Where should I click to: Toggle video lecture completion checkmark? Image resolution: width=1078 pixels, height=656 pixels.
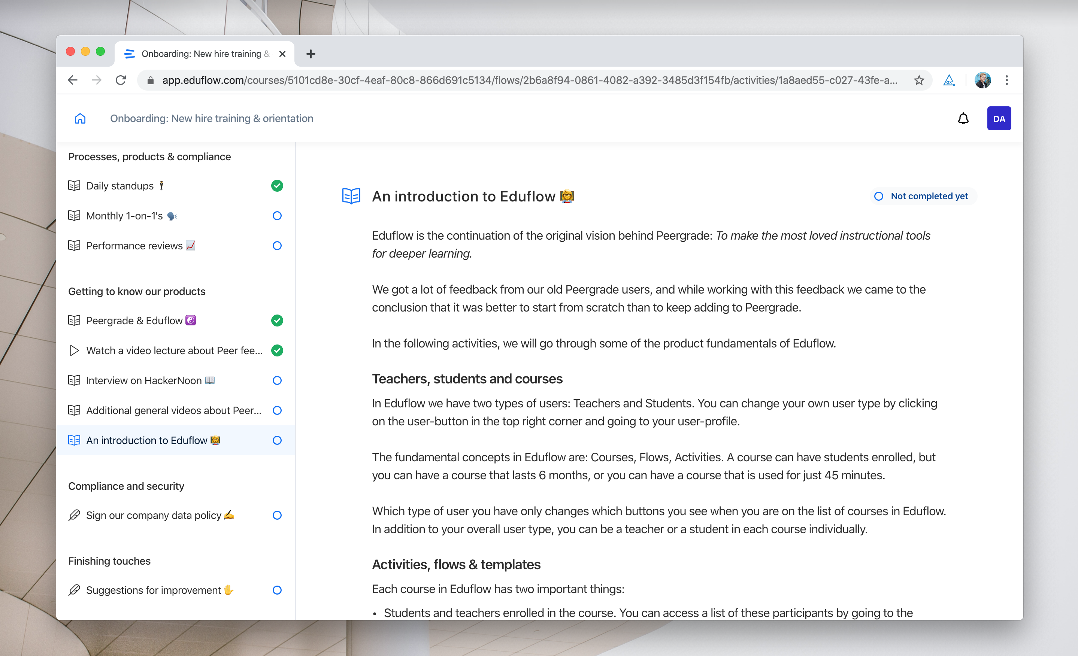point(277,350)
